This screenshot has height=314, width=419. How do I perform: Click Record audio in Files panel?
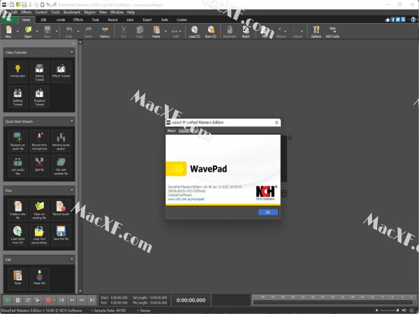pos(61,209)
